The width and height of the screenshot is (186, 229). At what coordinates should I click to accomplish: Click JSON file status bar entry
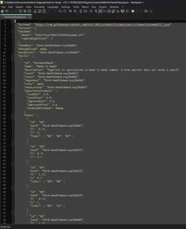(x=5, y=227)
